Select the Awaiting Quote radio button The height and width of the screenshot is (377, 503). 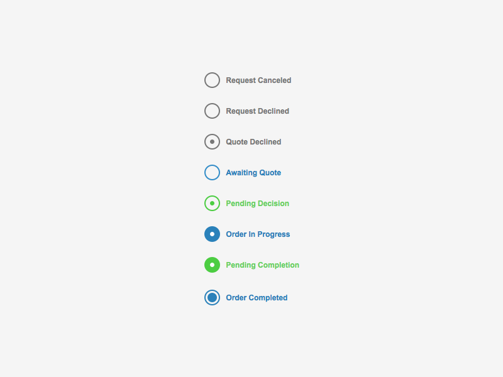pyautogui.click(x=212, y=173)
